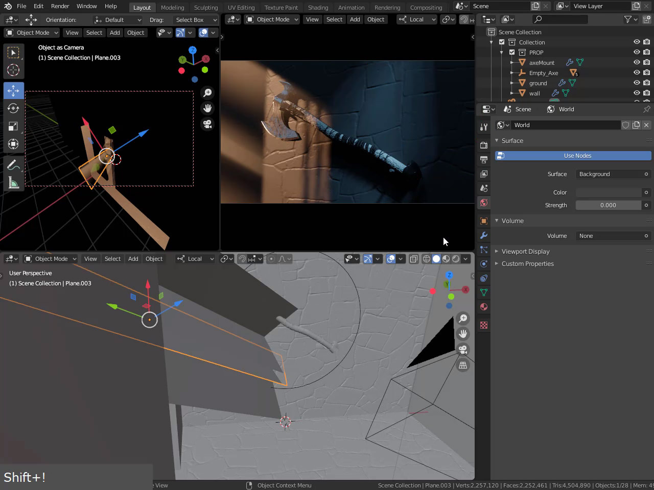Open Volume None dropdown
654x490 pixels.
(613, 236)
